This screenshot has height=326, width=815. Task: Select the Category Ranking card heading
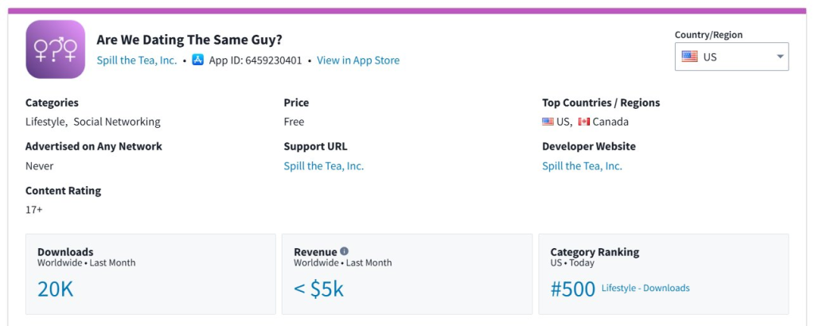point(595,252)
